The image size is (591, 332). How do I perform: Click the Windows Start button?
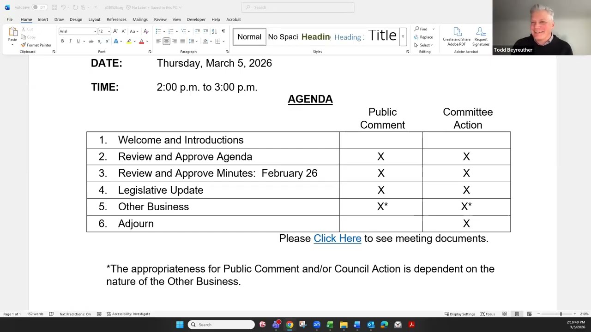point(180,325)
